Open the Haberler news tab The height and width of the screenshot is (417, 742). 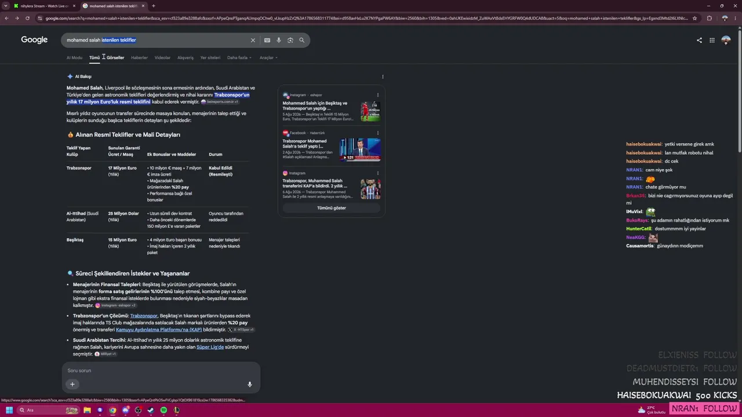tap(139, 58)
